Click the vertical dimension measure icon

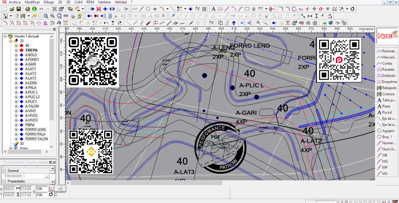click(317, 16)
